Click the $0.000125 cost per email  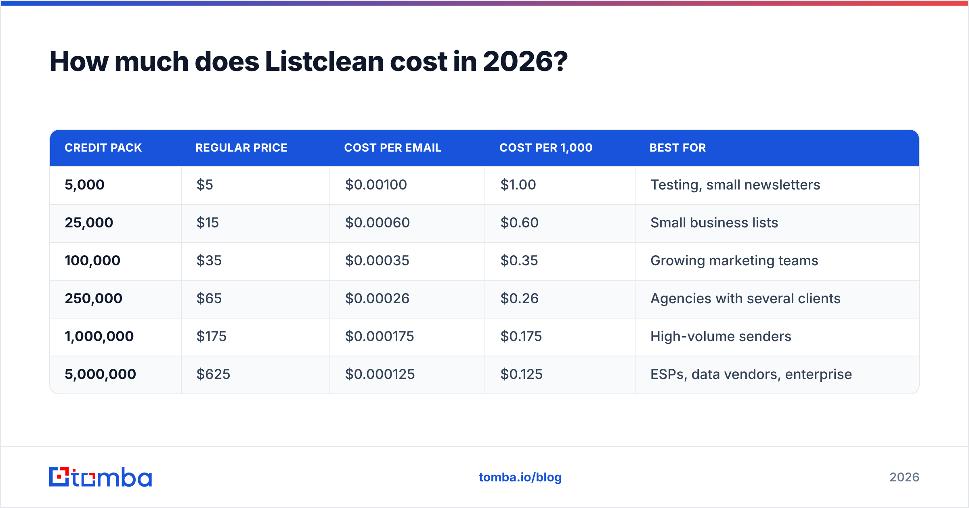(380, 374)
